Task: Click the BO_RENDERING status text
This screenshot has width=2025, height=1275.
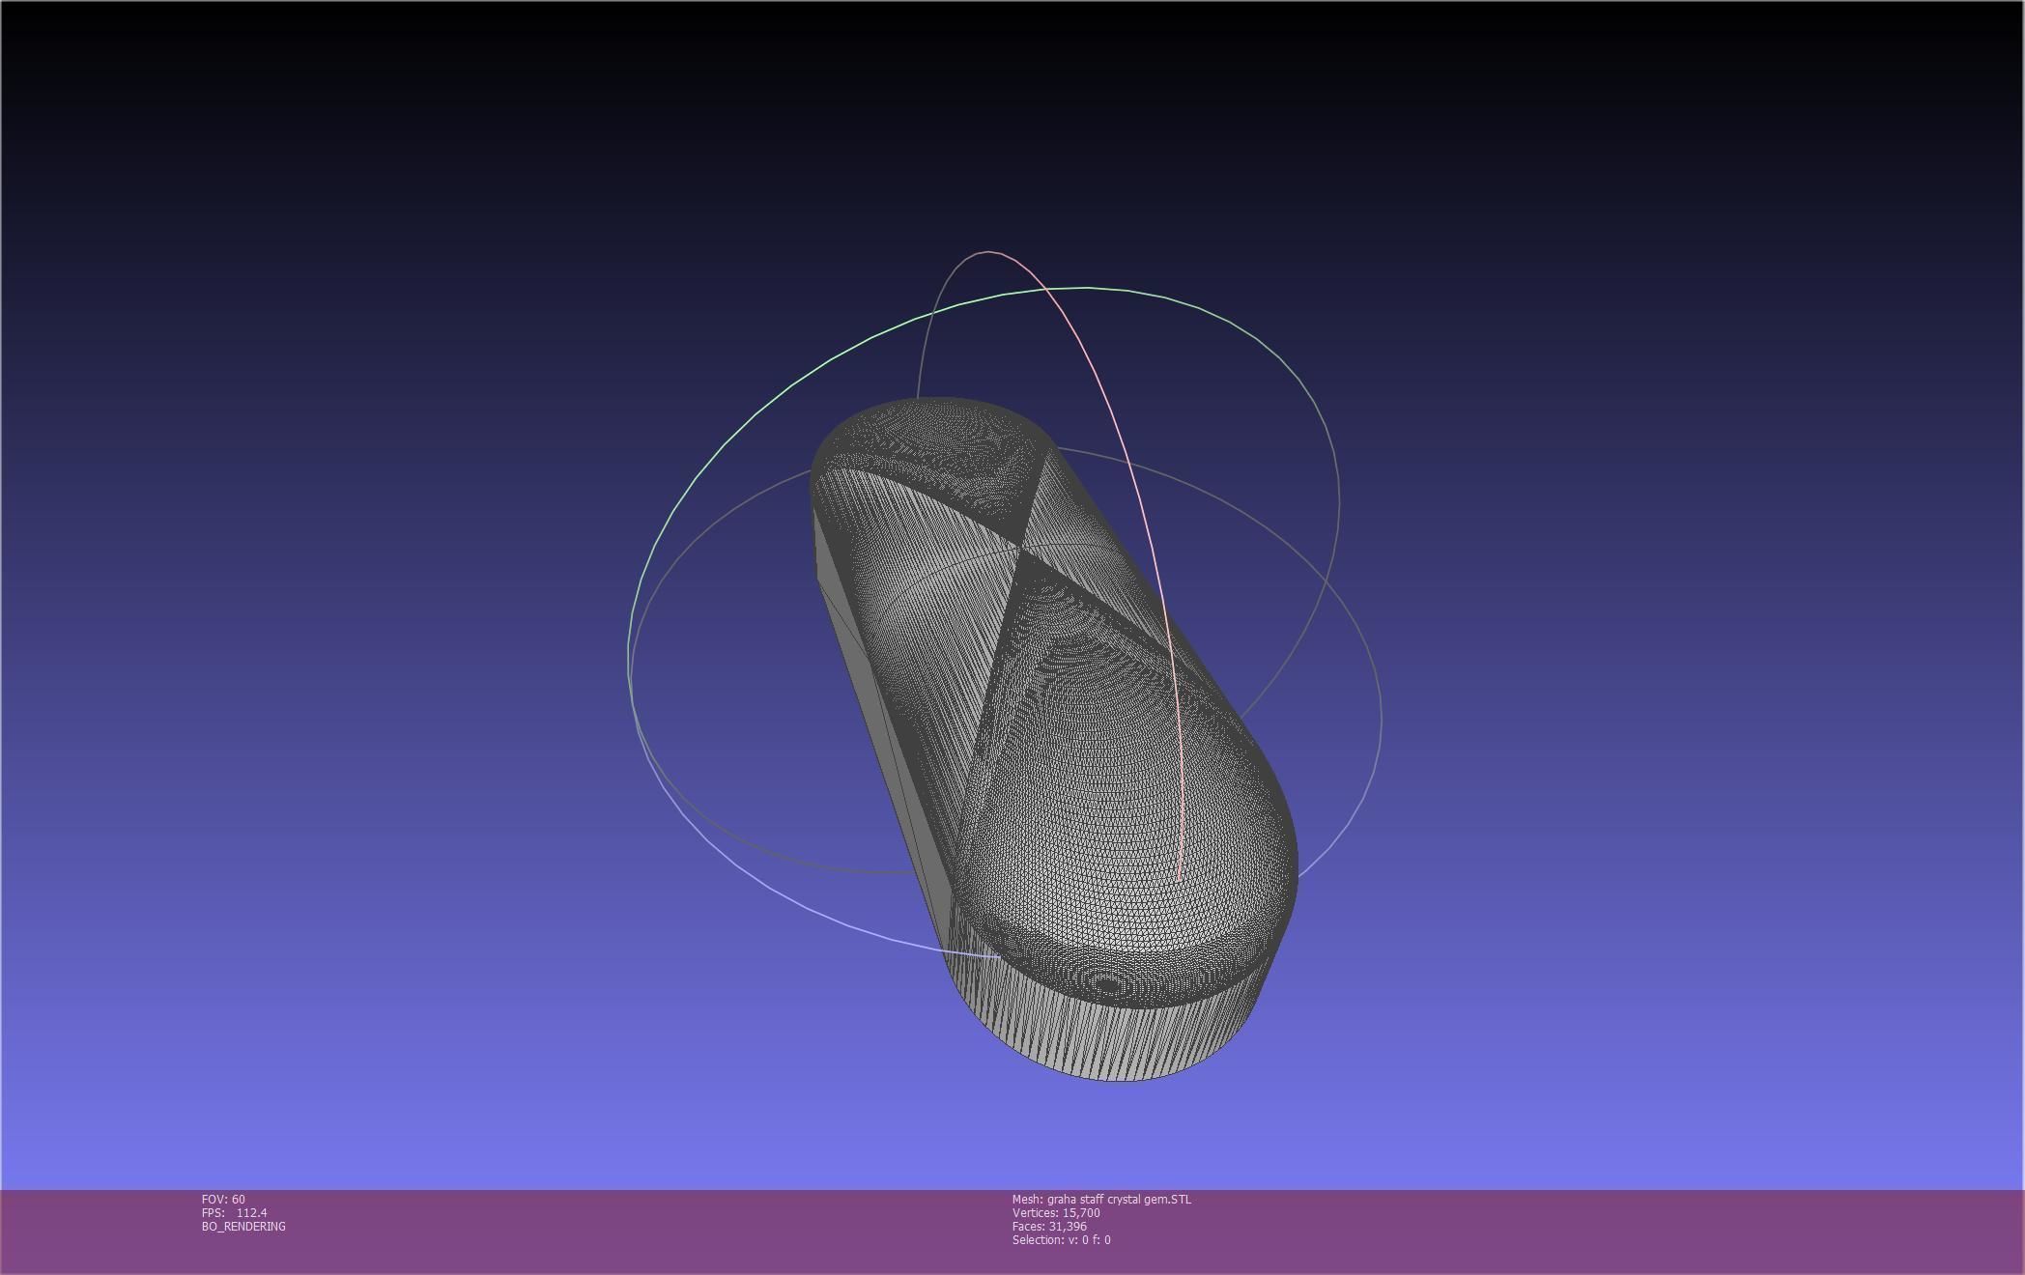Action: click(x=243, y=1227)
